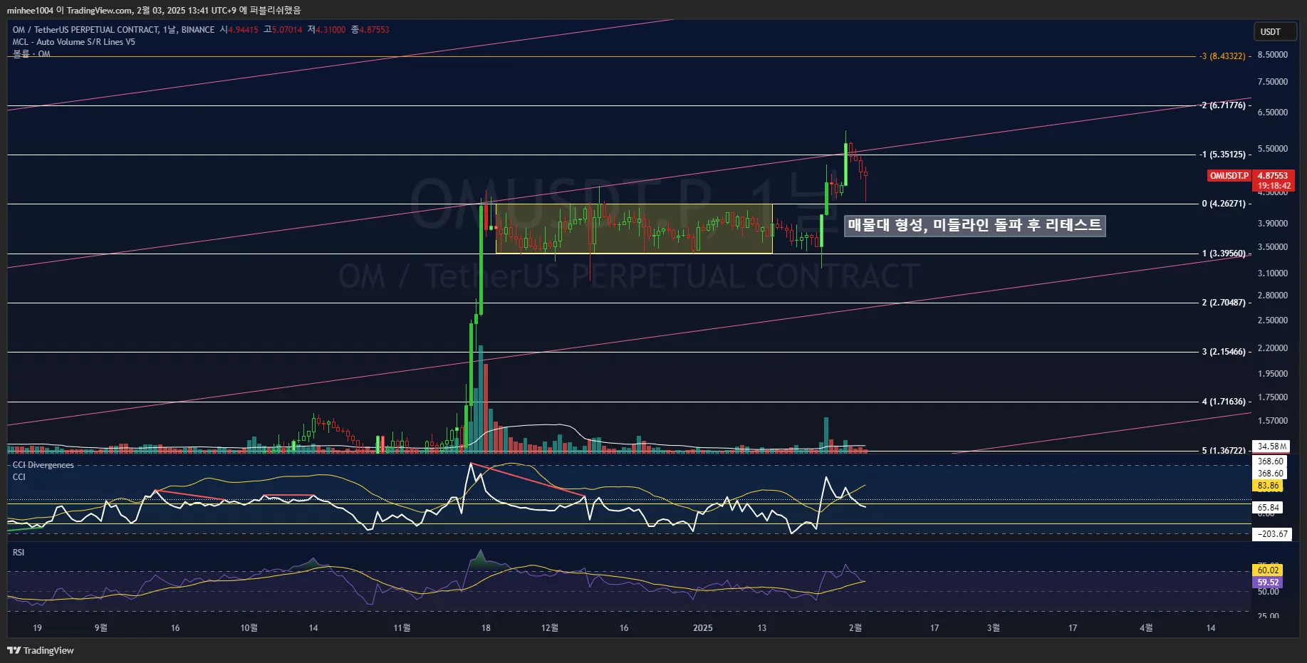1307x663 pixels.
Task: Click the 2.80000 price axis label
Action: 1273,296
